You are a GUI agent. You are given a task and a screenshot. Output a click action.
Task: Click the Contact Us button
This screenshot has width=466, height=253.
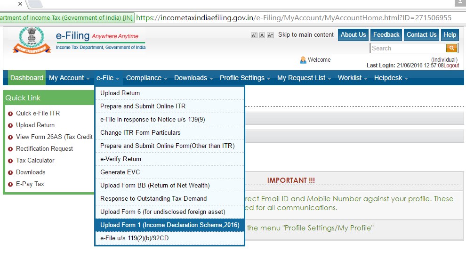click(421, 35)
